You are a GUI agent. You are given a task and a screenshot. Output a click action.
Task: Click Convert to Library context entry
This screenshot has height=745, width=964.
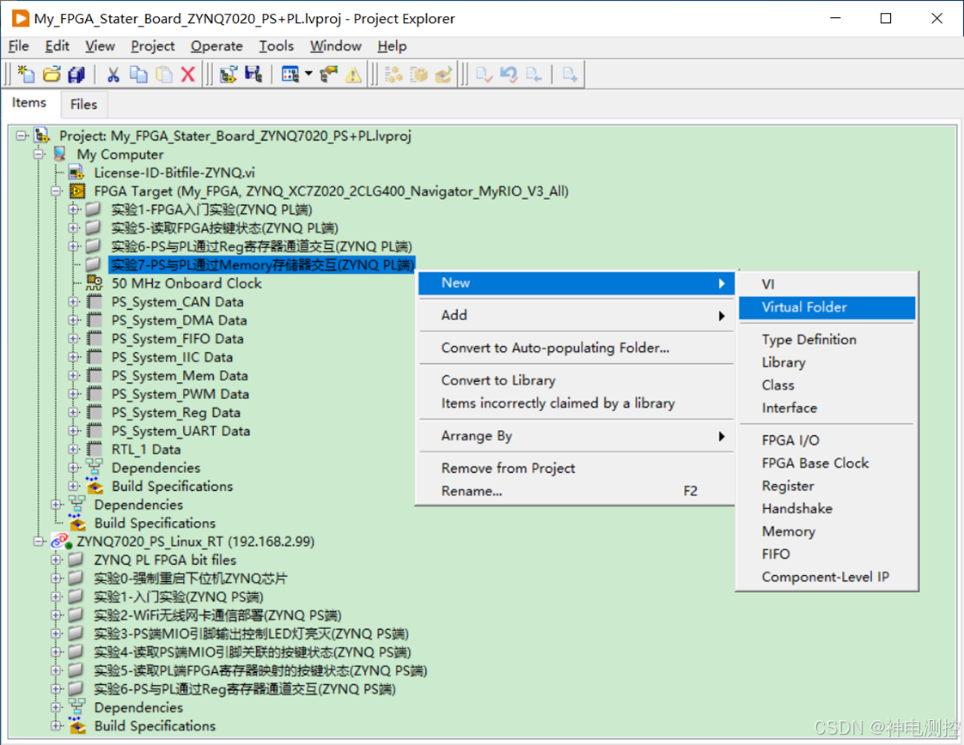pos(576,380)
